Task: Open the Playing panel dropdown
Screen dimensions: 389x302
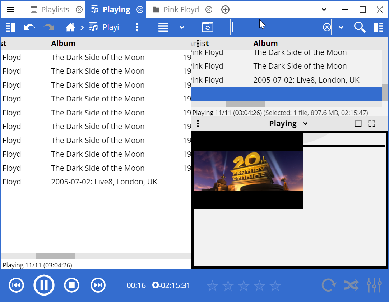Action: pos(305,124)
